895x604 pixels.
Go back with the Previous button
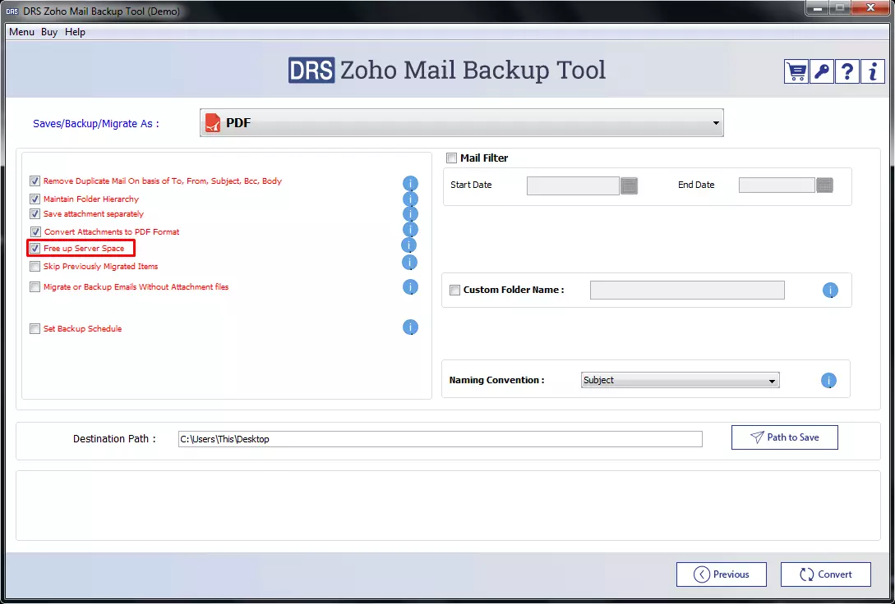point(721,574)
